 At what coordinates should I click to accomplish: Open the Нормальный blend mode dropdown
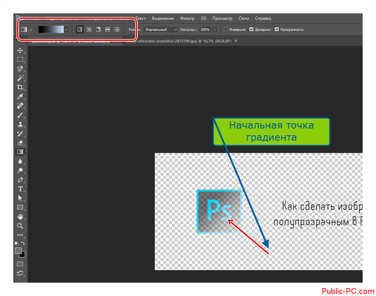[160, 30]
